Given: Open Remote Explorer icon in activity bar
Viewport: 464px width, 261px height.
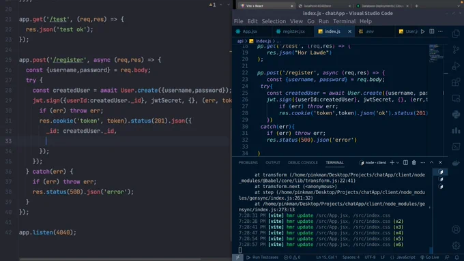Looking at the screenshot, I should (456, 98).
